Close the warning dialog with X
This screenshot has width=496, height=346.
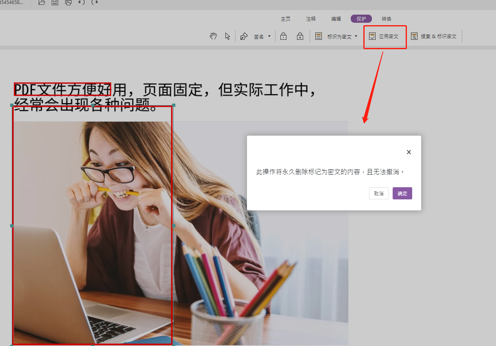click(409, 152)
